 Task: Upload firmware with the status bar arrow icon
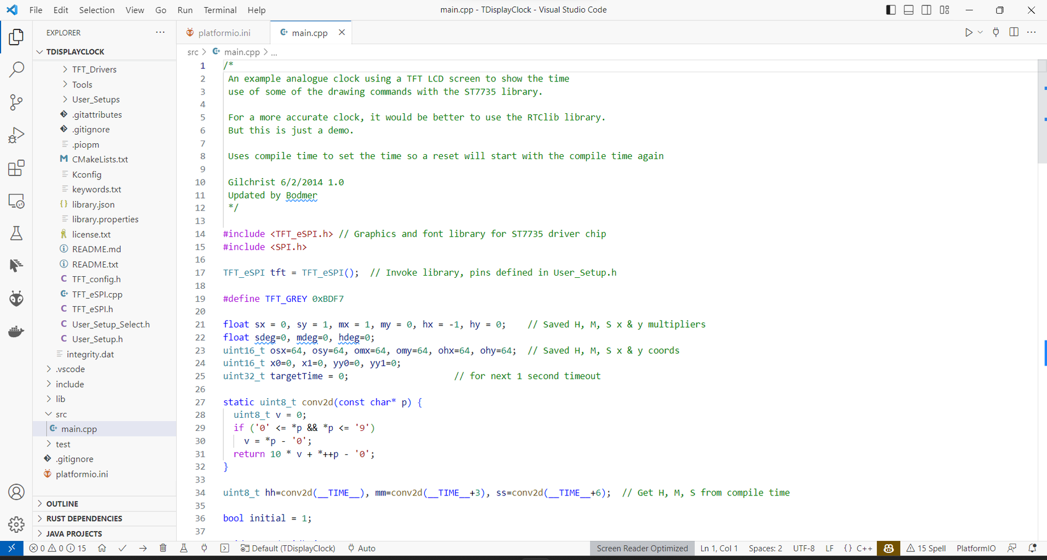[143, 548]
